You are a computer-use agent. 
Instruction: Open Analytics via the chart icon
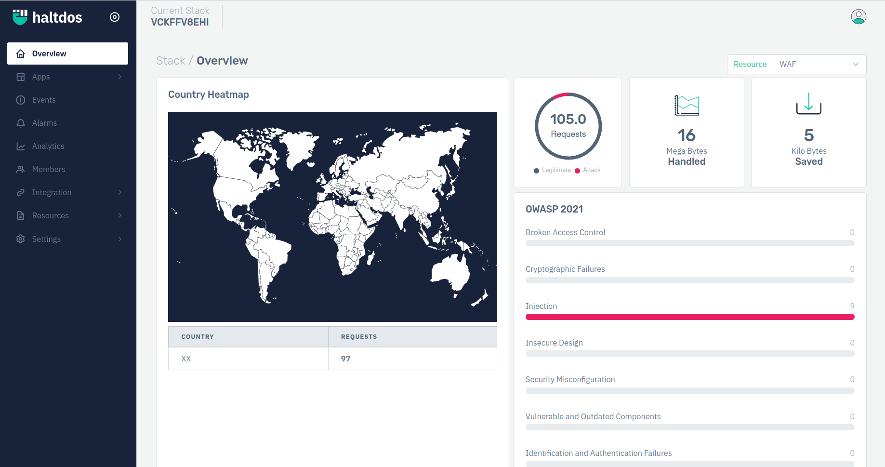pyautogui.click(x=21, y=146)
